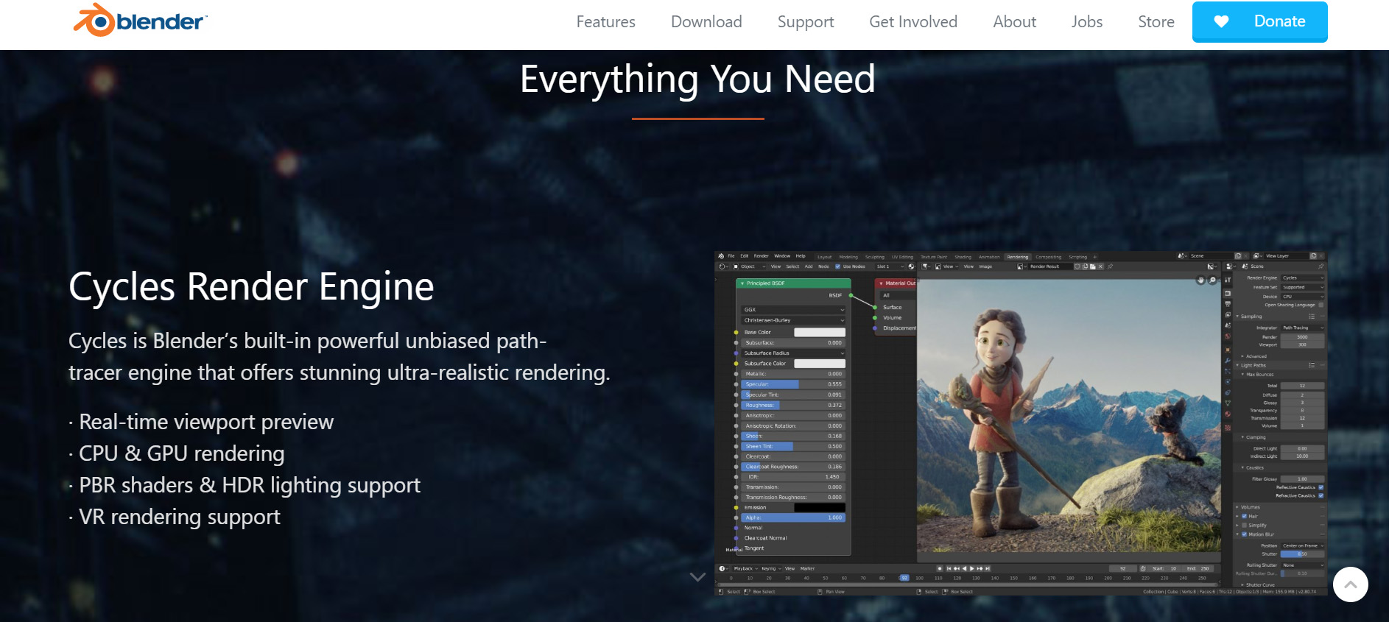Collapse the Principled BSDF node with its triangle
Viewport: 1389px width, 622px height.
pos(742,283)
